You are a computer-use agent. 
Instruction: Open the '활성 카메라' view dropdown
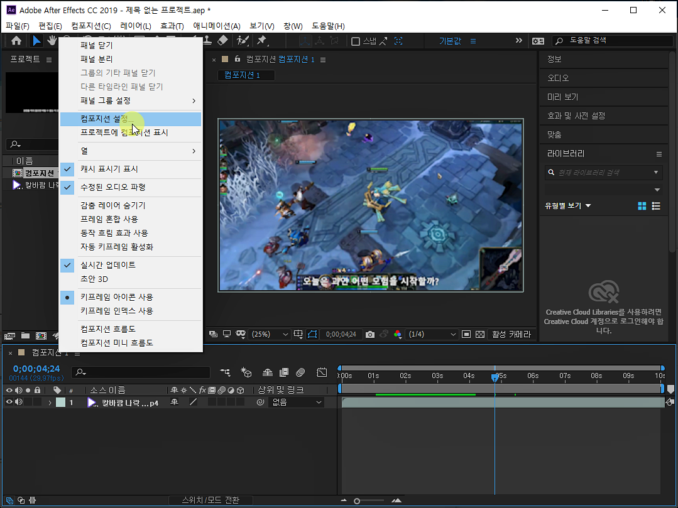(x=511, y=334)
